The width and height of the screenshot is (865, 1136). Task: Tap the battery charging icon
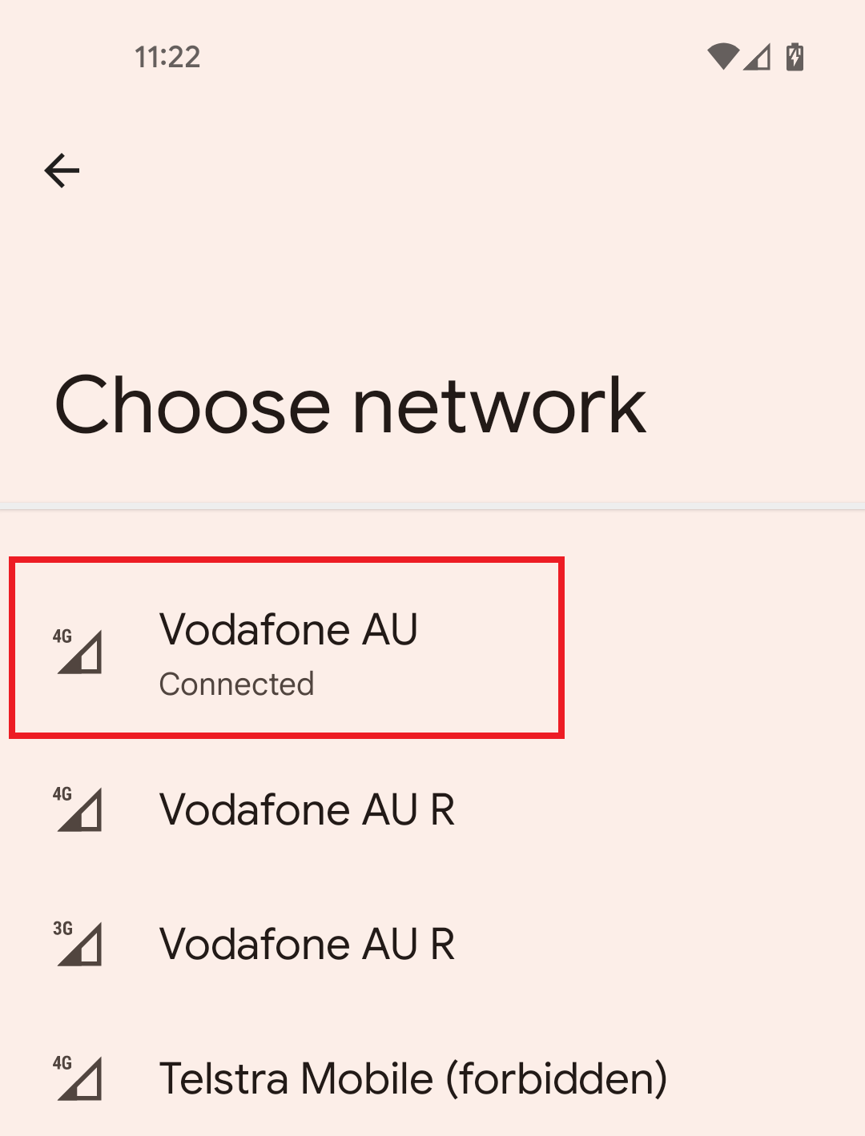[x=795, y=57]
